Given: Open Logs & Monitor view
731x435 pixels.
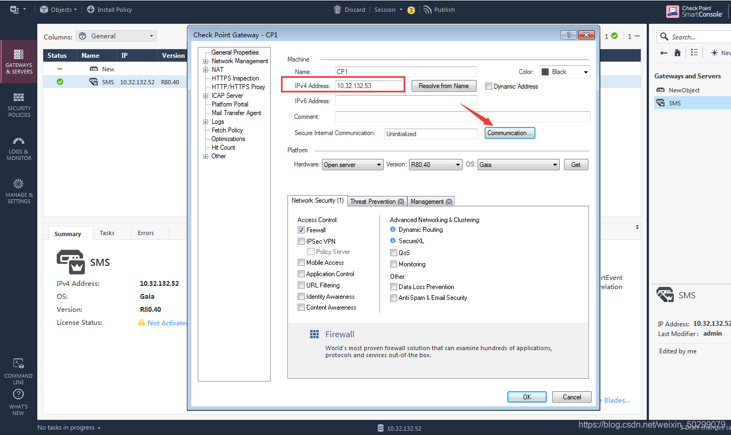Looking at the screenshot, I should click(x=18, y=148).
